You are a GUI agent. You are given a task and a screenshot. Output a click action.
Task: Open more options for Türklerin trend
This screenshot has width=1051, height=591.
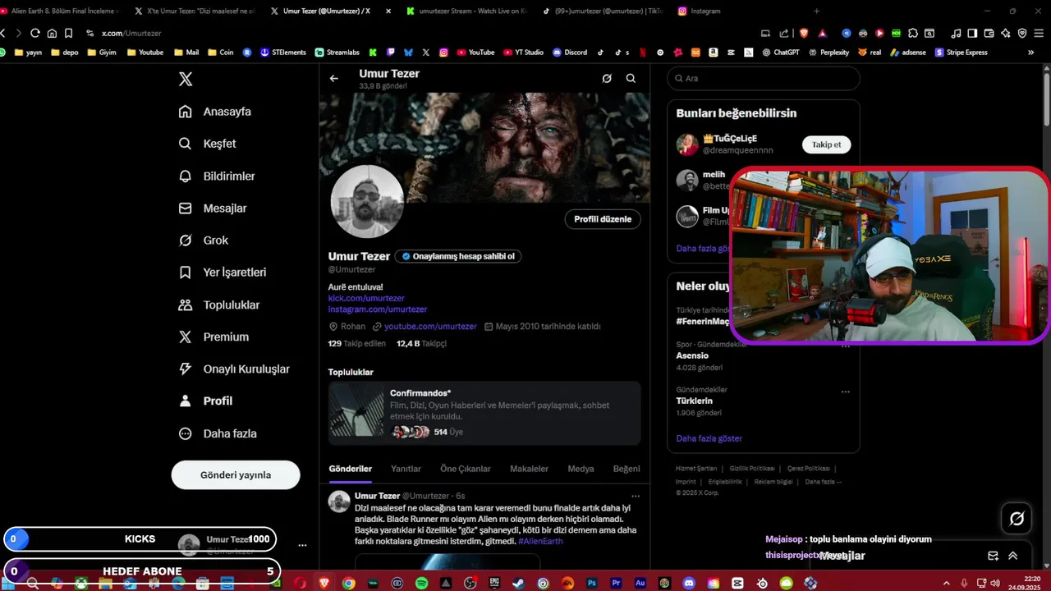845,392
